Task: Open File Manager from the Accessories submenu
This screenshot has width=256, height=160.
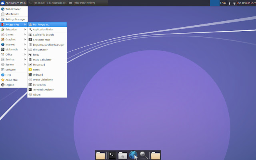Action: 47,50
